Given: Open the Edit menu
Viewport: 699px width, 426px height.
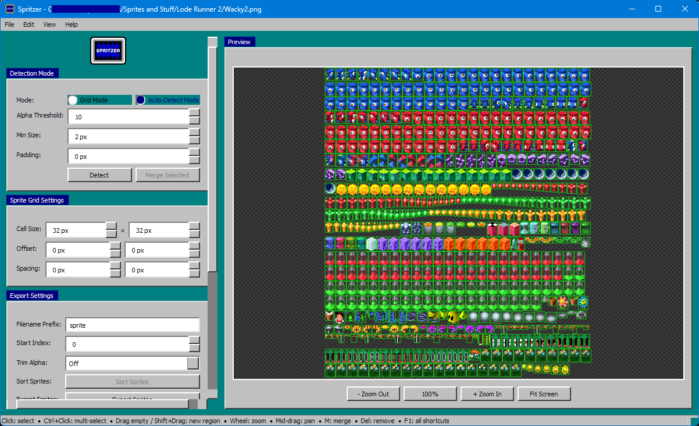Looking at the screenshot, I should pos(28,24).
